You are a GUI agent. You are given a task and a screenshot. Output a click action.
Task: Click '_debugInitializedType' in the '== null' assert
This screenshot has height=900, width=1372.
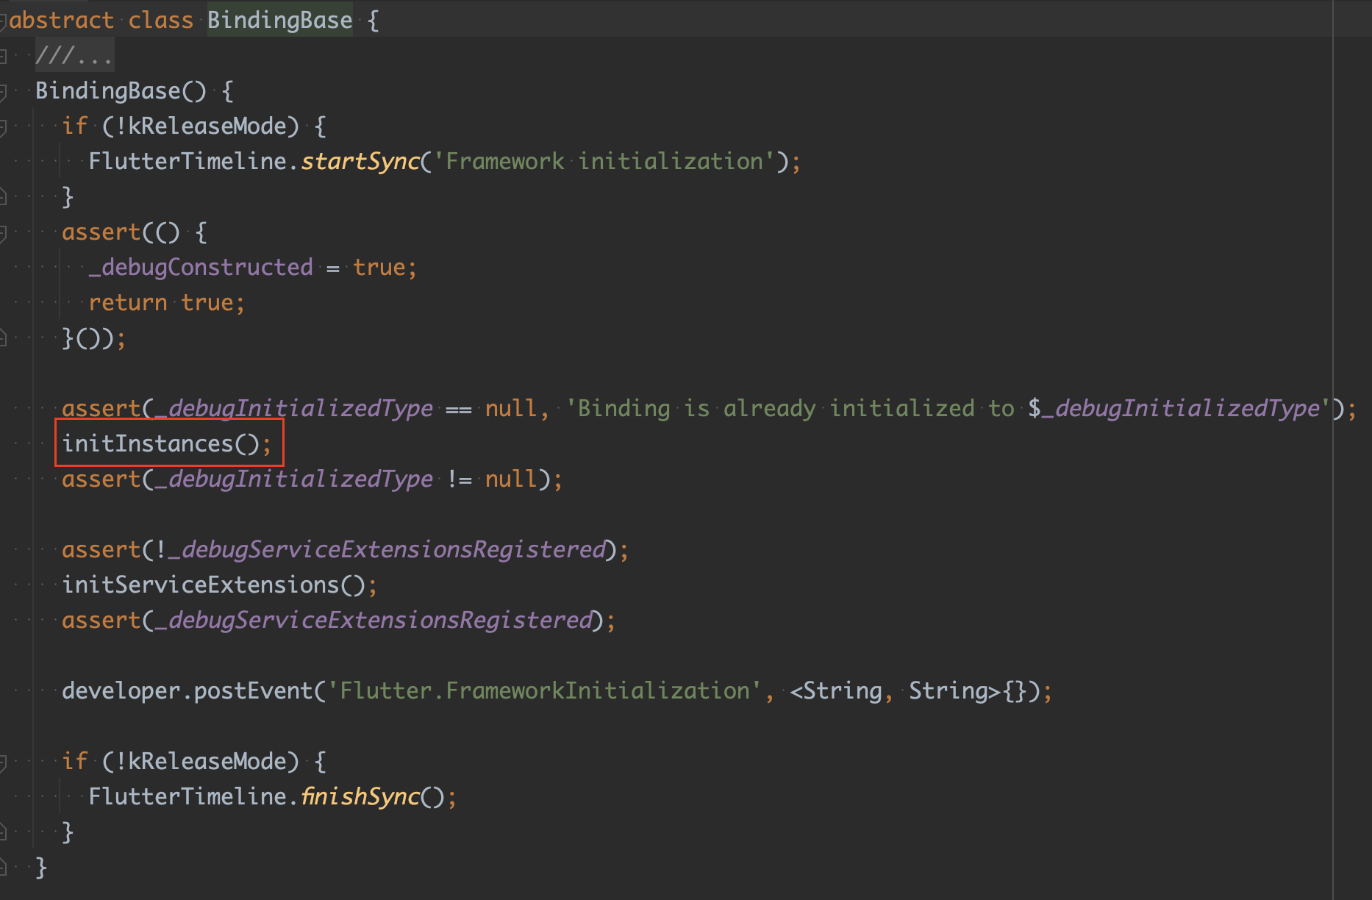pos(293,409)
